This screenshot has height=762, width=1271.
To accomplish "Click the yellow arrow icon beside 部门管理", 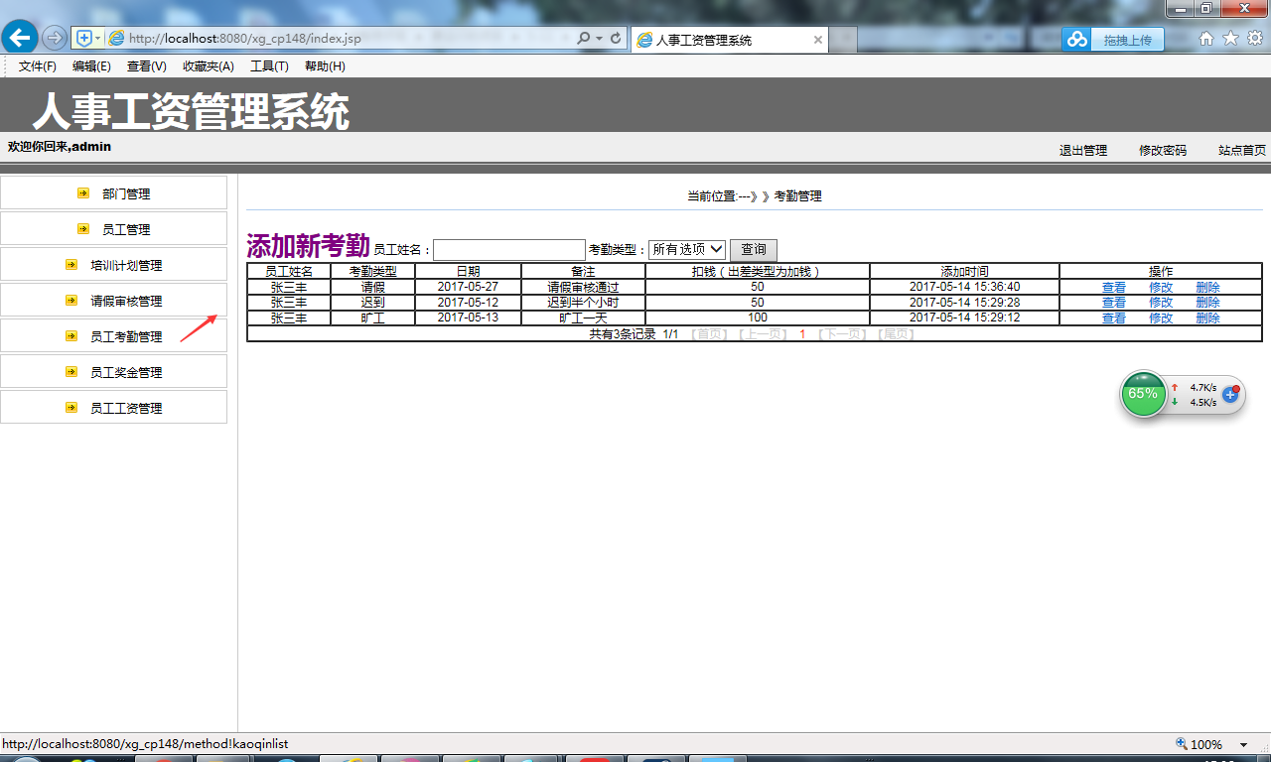I will click(x=83, y=193).
